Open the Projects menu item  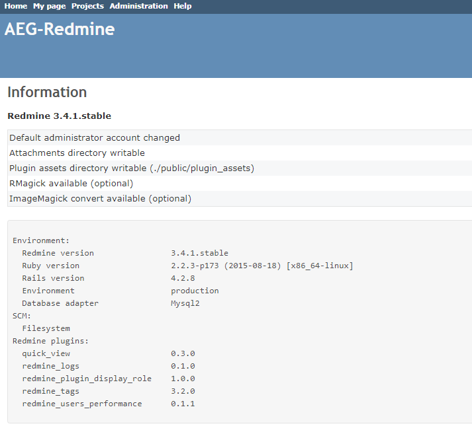pyautogui.click(x=87, y=6)
